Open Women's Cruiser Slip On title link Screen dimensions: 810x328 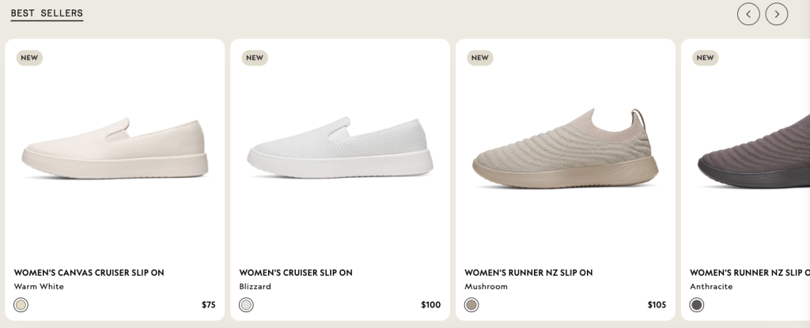296,273
